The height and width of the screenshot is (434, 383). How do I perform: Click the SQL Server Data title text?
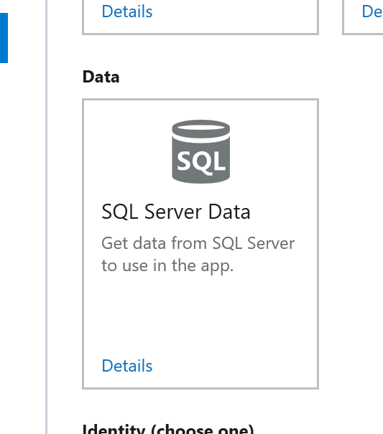[x=176, y=212]
